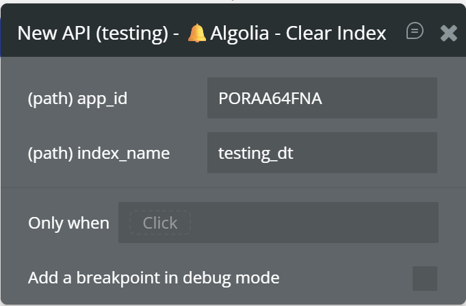Click the "Add a breakpoint in debug mode" label
Screen dimensions: 466x306
pos(153,278)
